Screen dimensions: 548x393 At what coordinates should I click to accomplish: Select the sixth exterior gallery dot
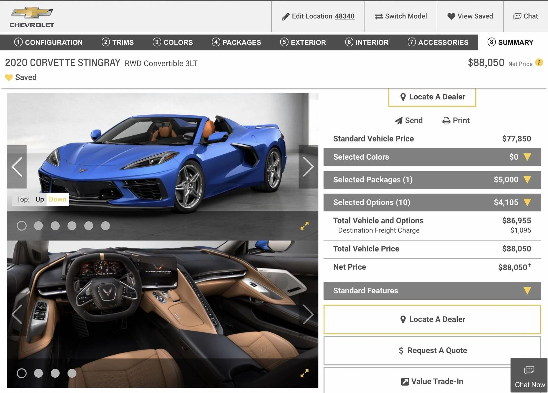coord(105,226)
